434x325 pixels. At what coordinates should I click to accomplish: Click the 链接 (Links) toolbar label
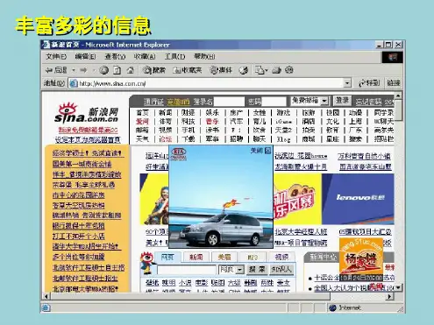[x=394, y=83]
